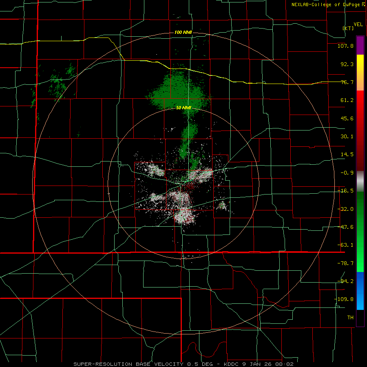367x367 pixels.
Task: Click the 61.2 velocity scale value
Action: click(x=347, y=100)
